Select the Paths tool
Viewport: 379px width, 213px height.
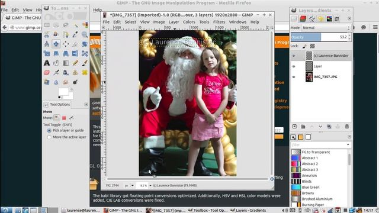click(x=66, y=34)
